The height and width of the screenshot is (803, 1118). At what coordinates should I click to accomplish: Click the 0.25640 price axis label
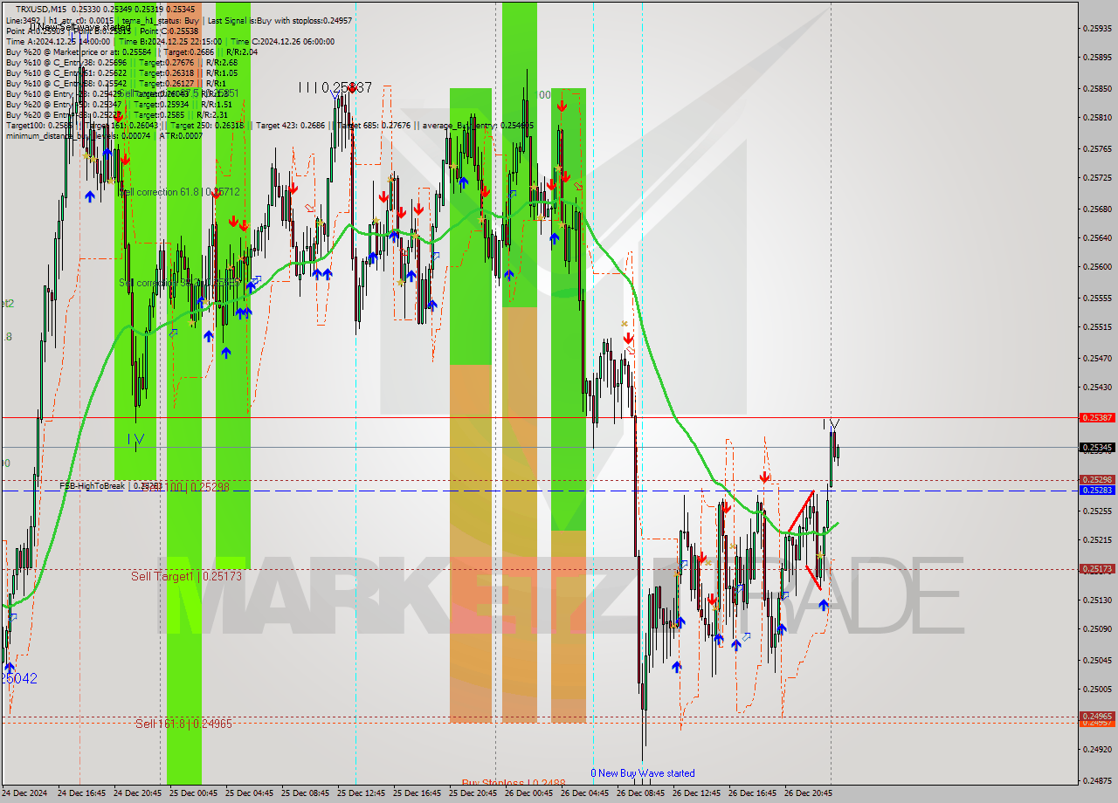tap(1097, 237)
